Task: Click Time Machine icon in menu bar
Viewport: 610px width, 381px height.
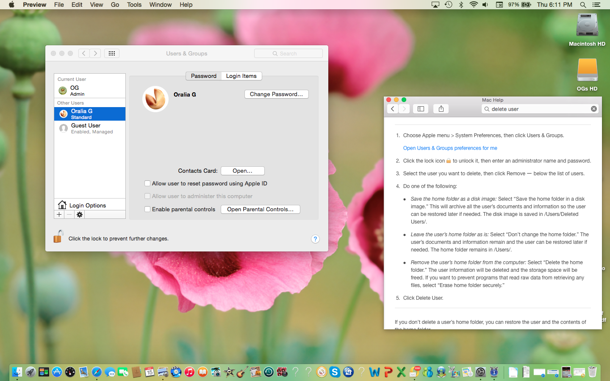Action: [x=449, y=5]
